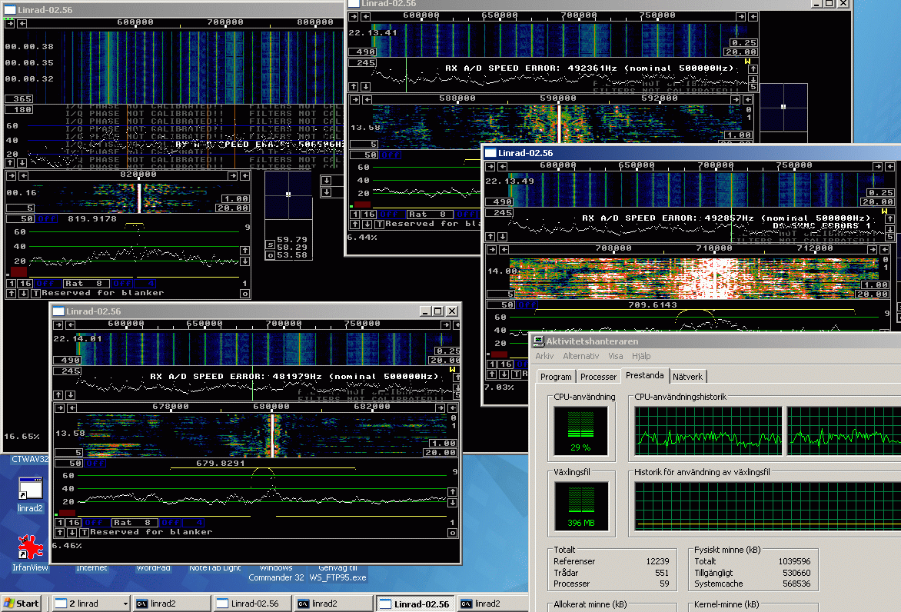
Task: Click right arrow before 600000 scale in 679.8291 window
Action: coord(58,324)
